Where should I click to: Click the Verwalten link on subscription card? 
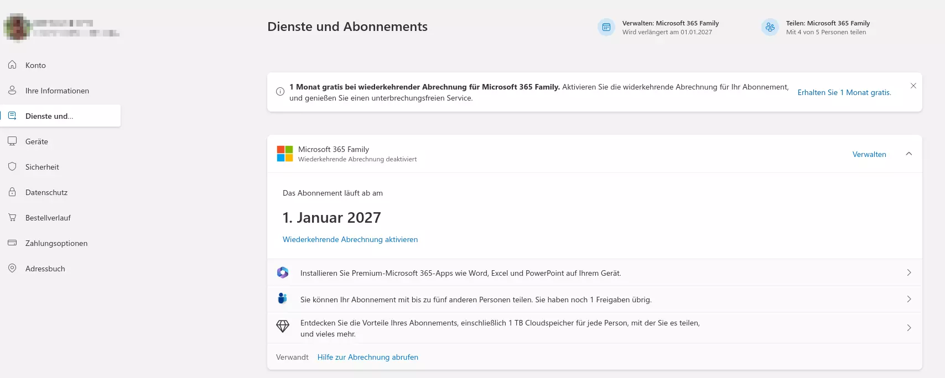point(869,154)
